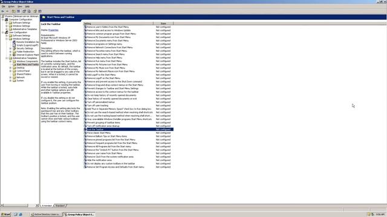Select 'Clear history of recently opened documents on exit' row
This screenshot has width=387, height=217.
pyautogui.click(x=128, y=98)
